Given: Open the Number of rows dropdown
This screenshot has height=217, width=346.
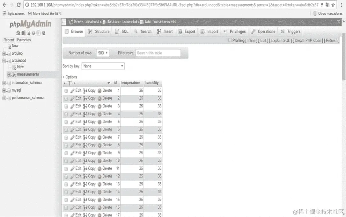Looking at the screenshot, I should 103,53.
